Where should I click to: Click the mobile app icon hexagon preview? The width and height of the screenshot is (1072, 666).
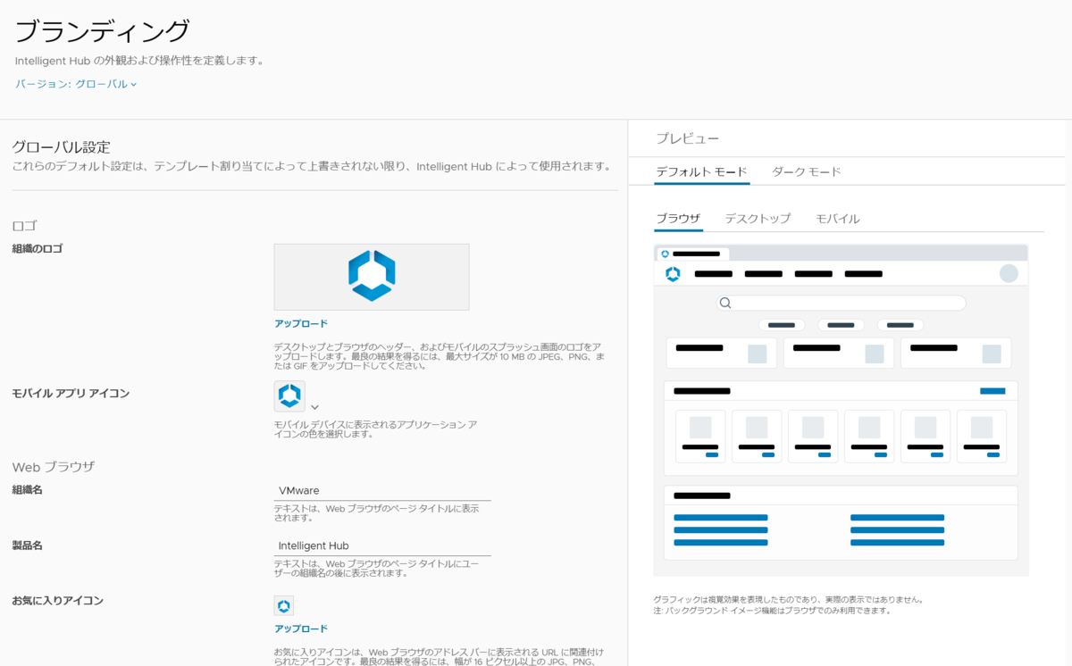pos(289,394)
